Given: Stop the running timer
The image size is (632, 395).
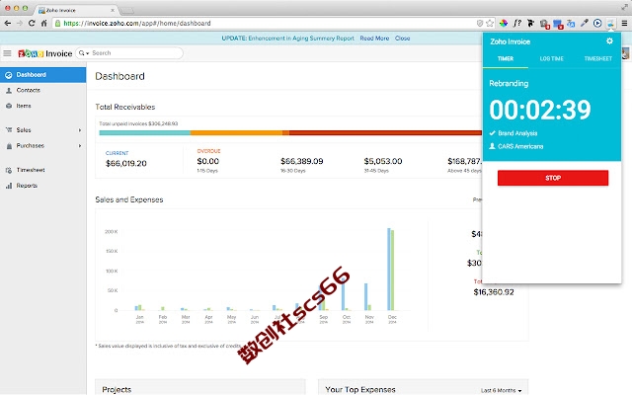Looking at the screenshot, I should coord(553,178).
